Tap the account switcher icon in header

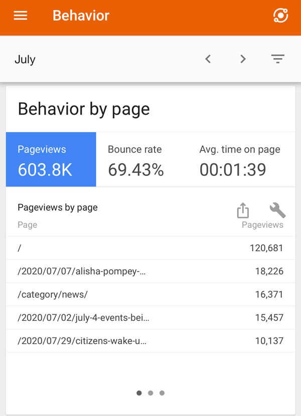coord(280,16)
